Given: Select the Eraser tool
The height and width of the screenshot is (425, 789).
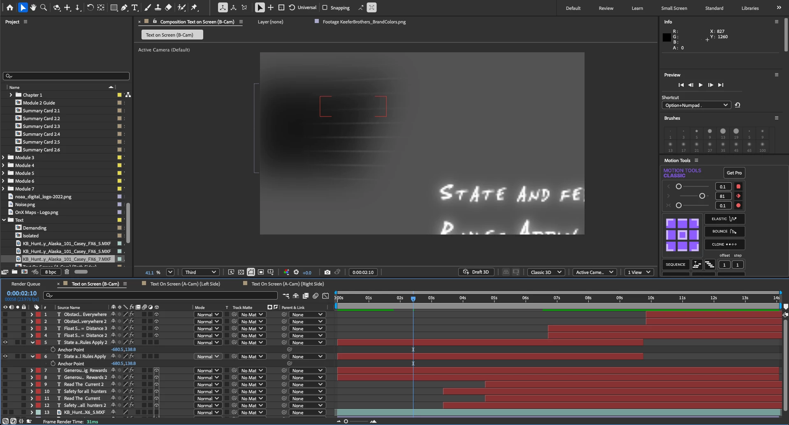Looking at the screenshot, I should click(x=168, y=7).
